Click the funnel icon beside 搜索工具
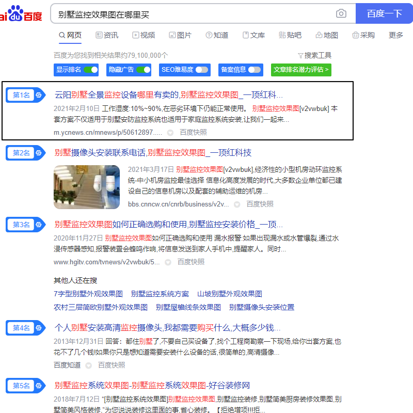The height and width of the screenshot is (413, 413). click(x=300, y=56)
